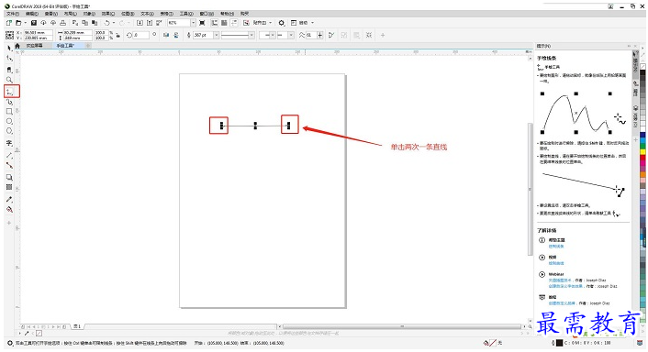648x352 pixels.
Task: Open the 编辑 (Edit) menu
Action: click(32, 14)
